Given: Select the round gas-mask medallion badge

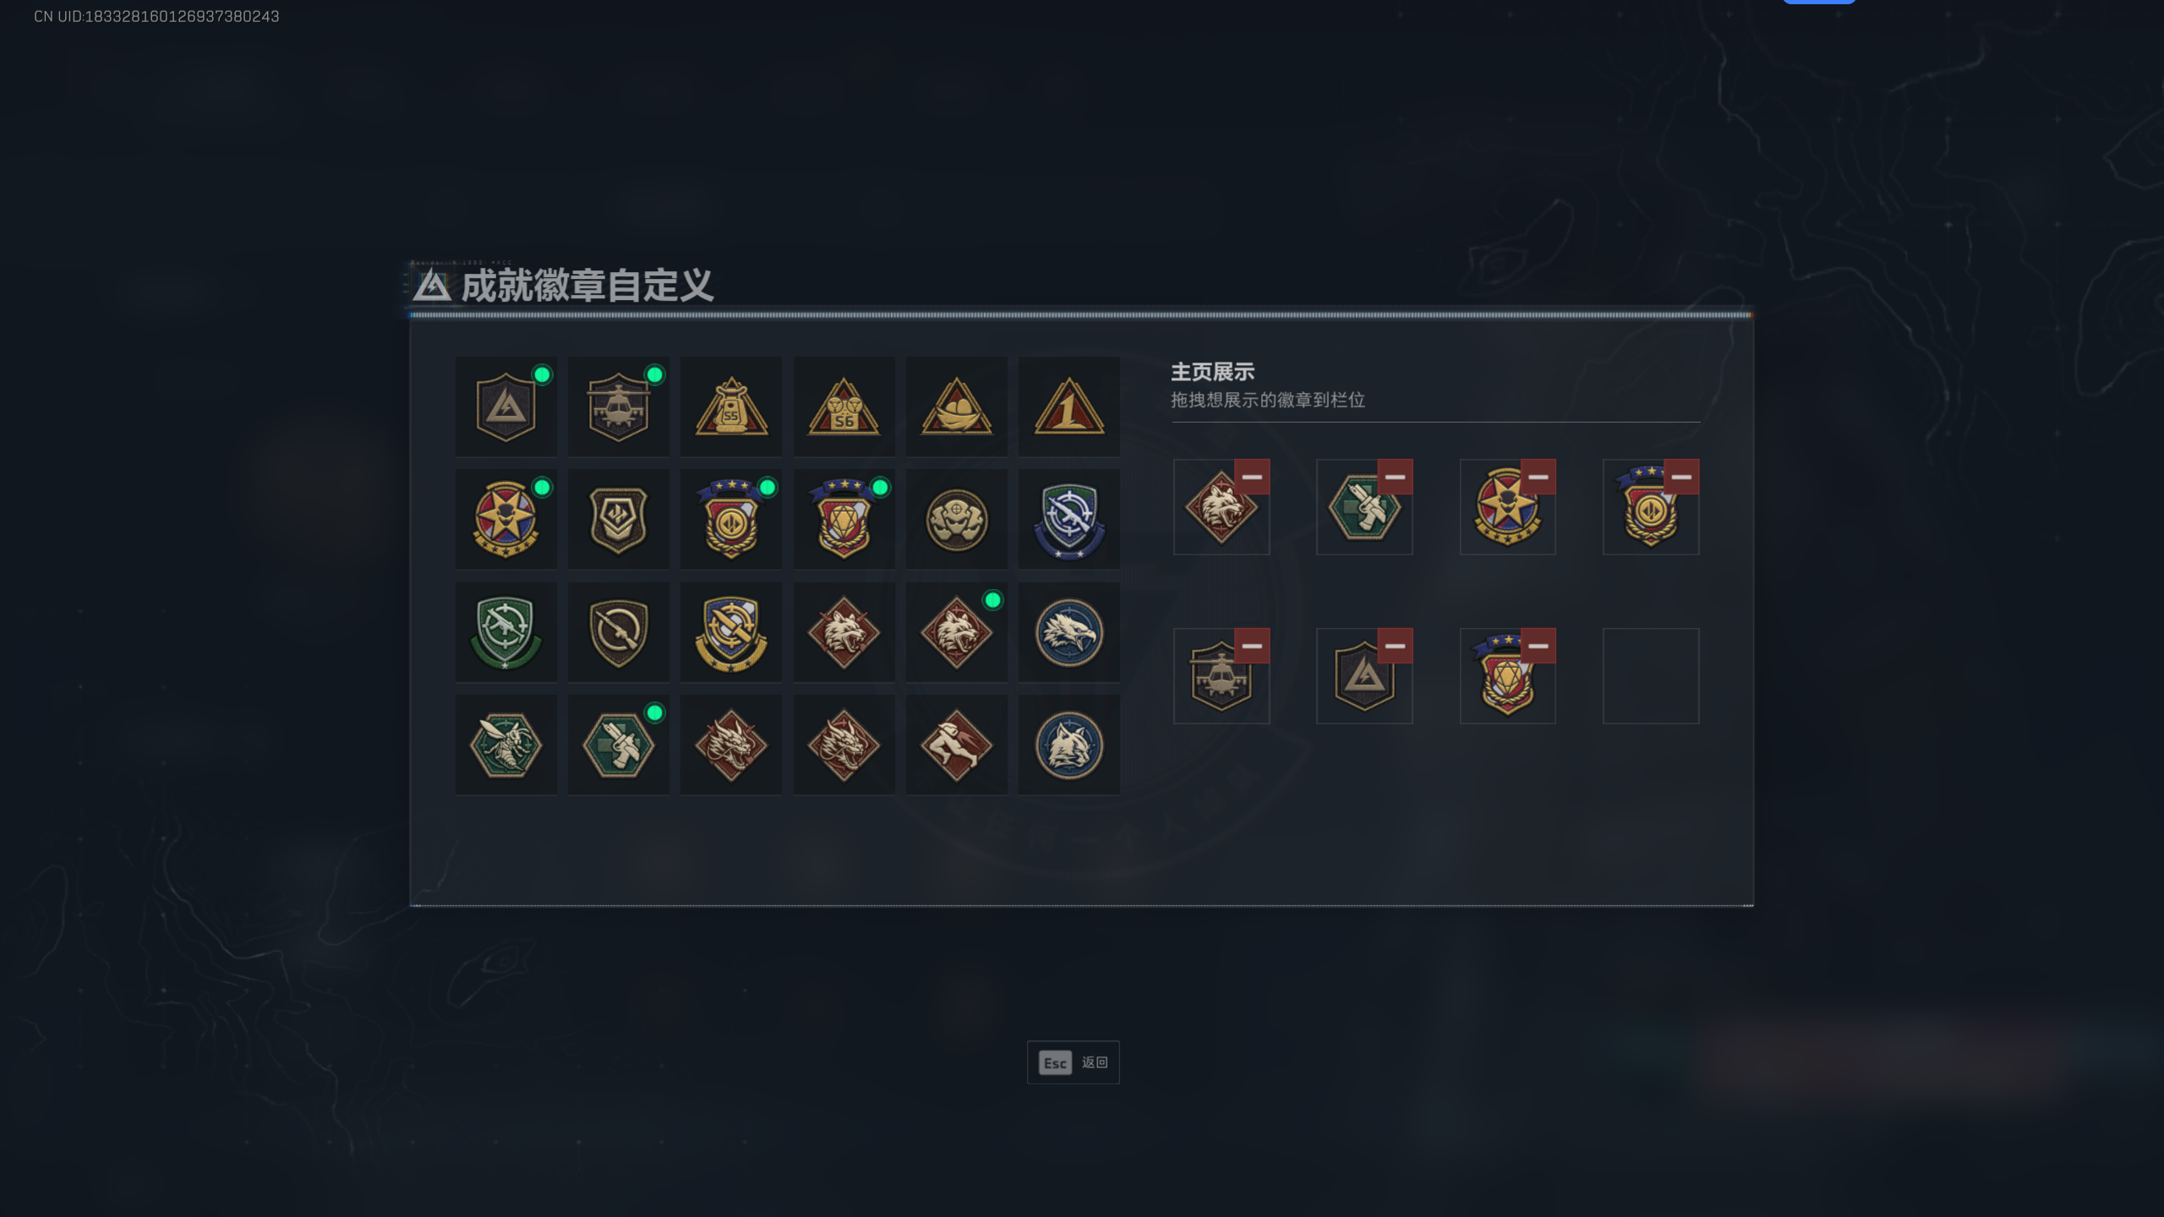Looking at the screenshot, I should (956, 520).
